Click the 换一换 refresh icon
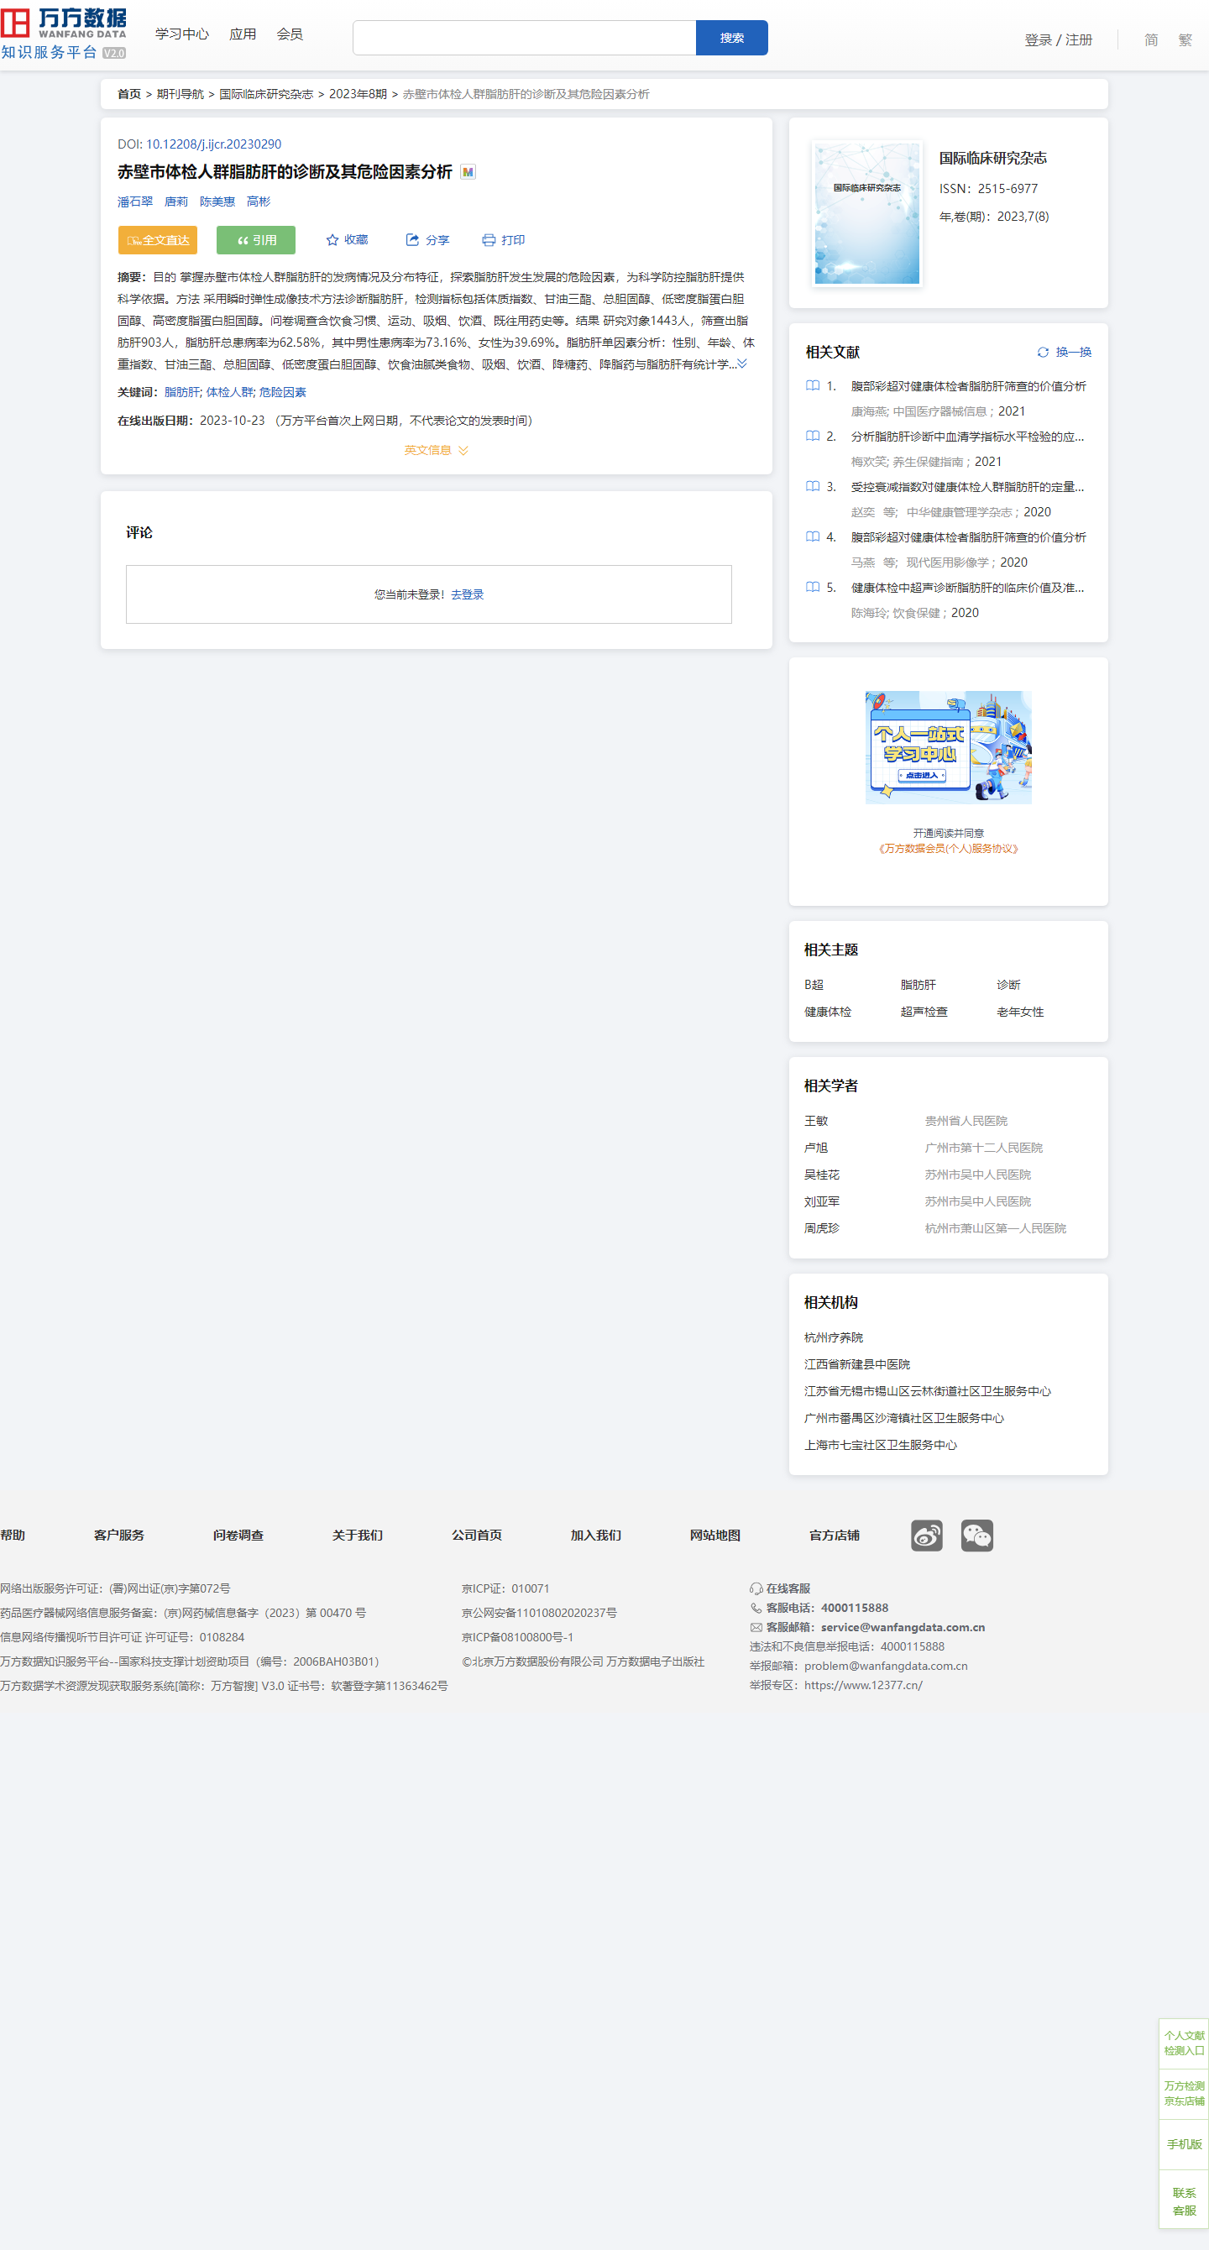The image size is (1209, 2250). point(1042,352)
